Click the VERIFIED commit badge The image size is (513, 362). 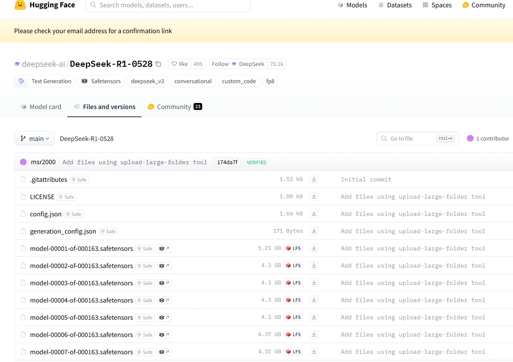point(256,162)
